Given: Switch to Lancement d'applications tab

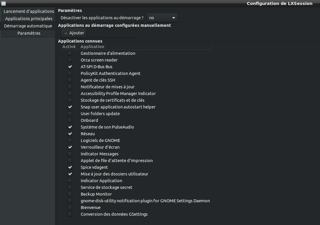Looking at the screenshot, I should (x=29, y=11).
